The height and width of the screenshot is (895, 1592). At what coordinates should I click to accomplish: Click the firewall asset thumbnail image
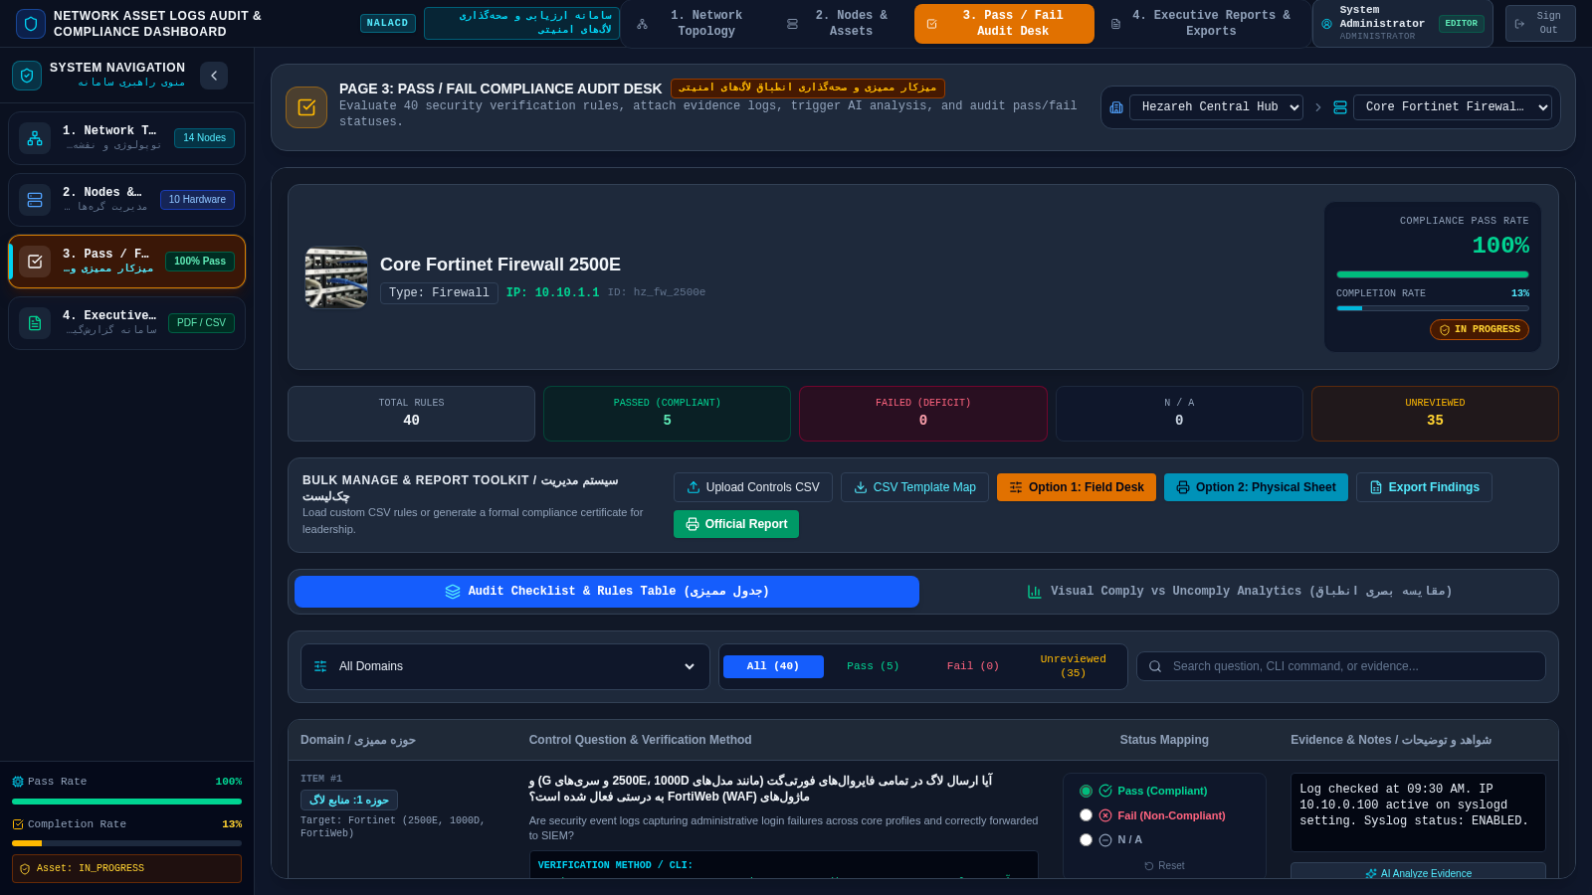pyautogui.click(x=336, y=277)
